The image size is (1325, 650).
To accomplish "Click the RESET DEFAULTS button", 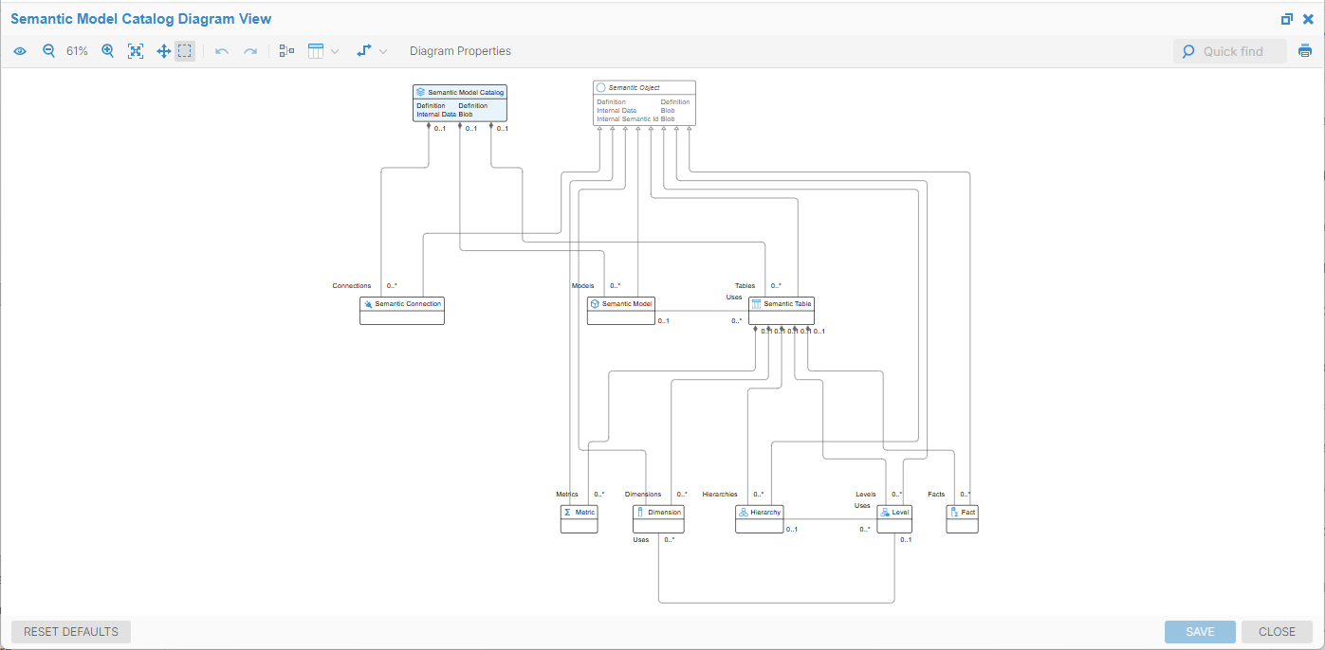I will pyautogui.click(x=71, y=632).
